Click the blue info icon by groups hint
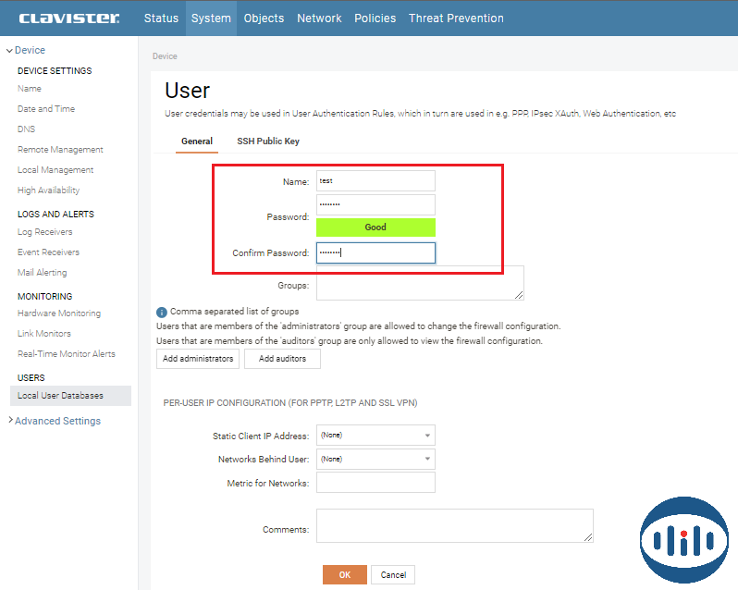The height and width of the screenshot is (590, 738). pos(162,313)
